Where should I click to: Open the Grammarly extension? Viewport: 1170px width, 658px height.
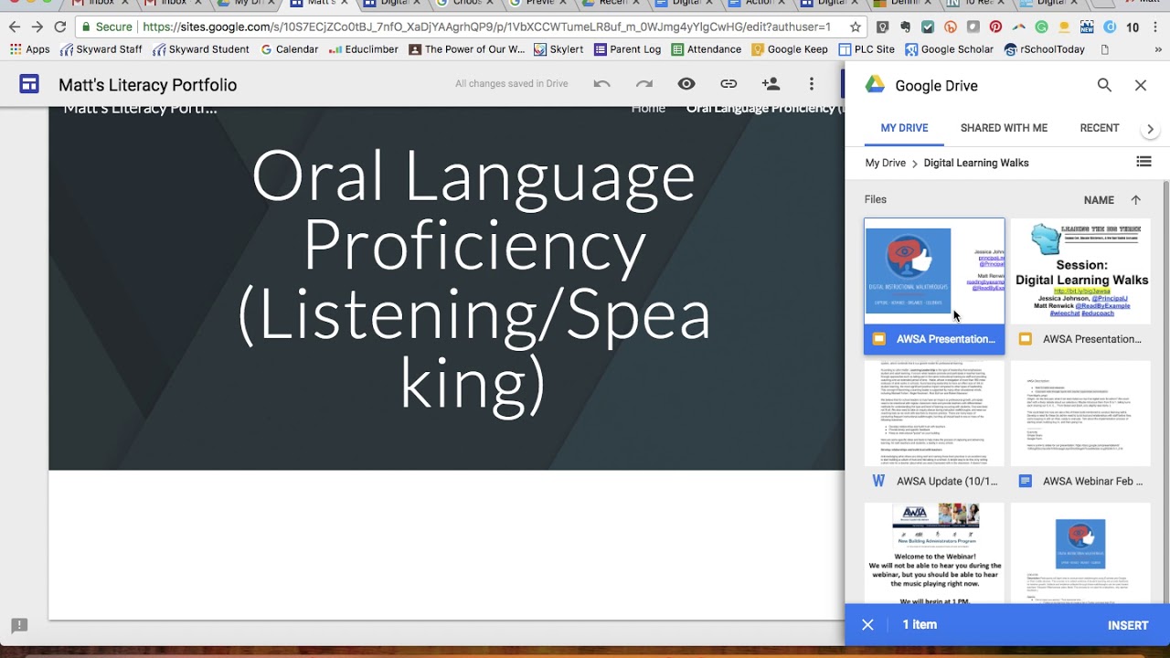click(x=1041, y=27)
